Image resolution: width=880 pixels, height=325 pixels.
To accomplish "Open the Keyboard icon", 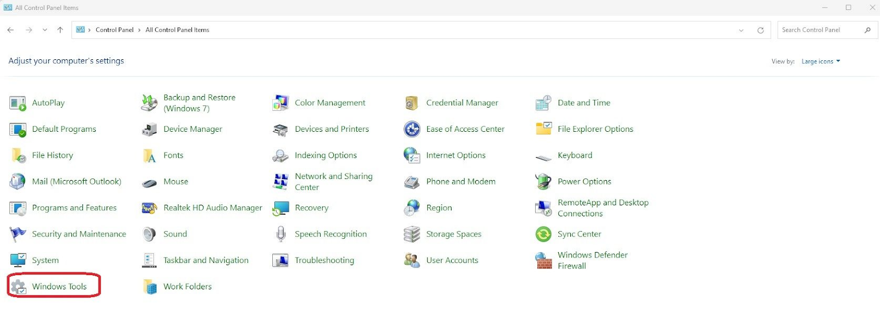I will [543, 158].
